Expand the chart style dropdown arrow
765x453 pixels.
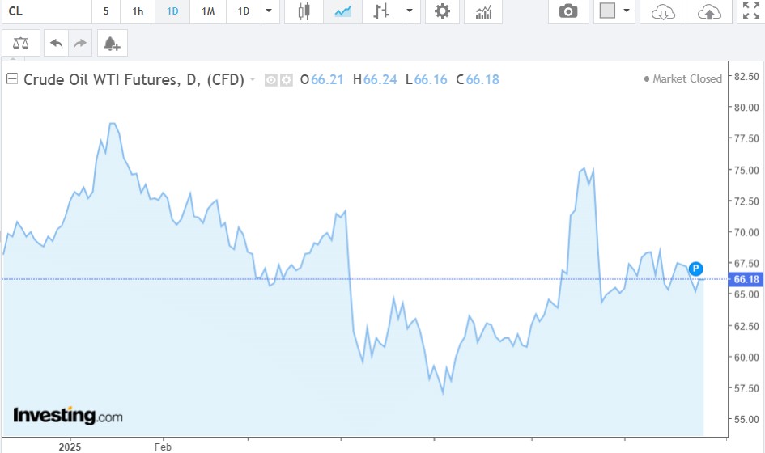[410, 11]
